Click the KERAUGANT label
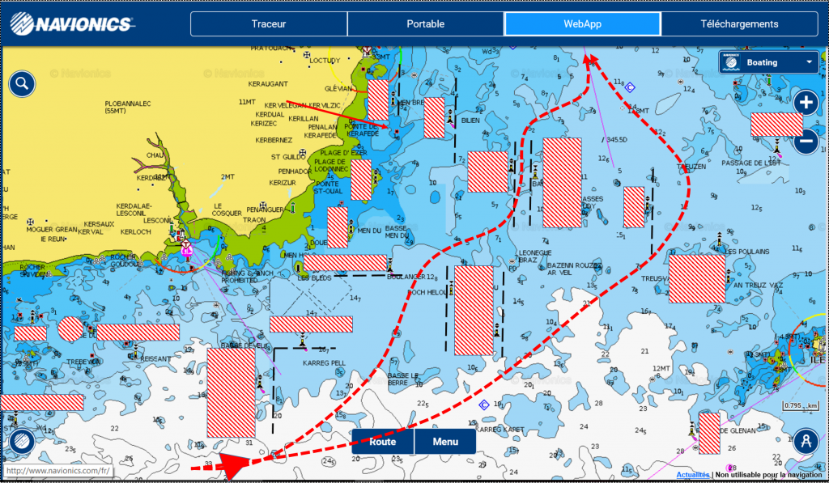This screenshot has height=483, width=829. coord(268,84)
